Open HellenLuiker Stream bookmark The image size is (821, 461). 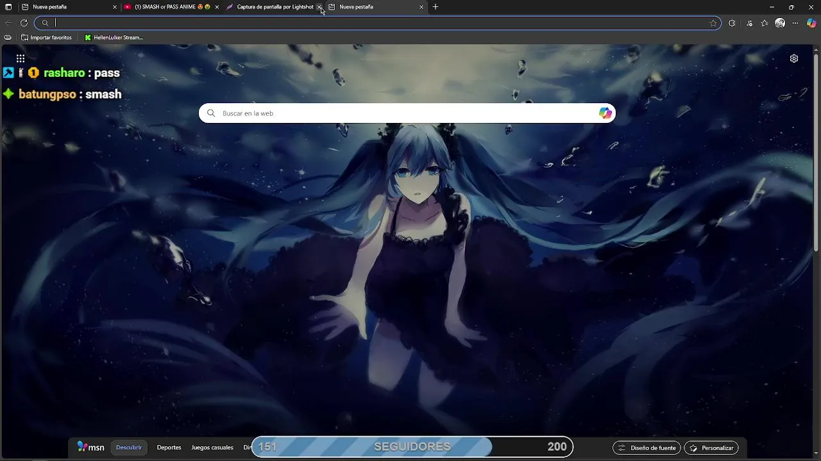(114, 38)
